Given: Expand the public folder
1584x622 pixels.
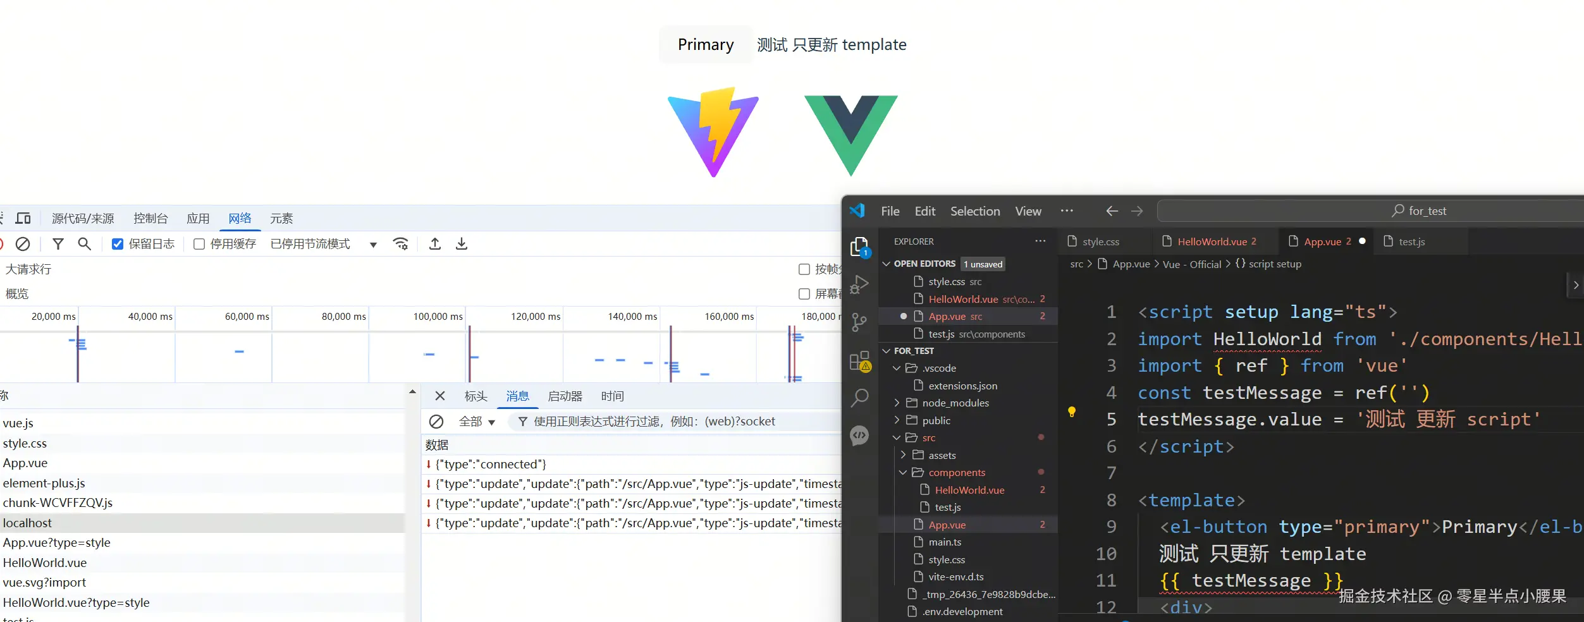Looking at the screenshot, I should point(897,420).
